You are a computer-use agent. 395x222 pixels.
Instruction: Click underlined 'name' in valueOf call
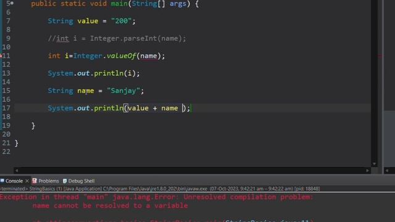pos(149,56)
